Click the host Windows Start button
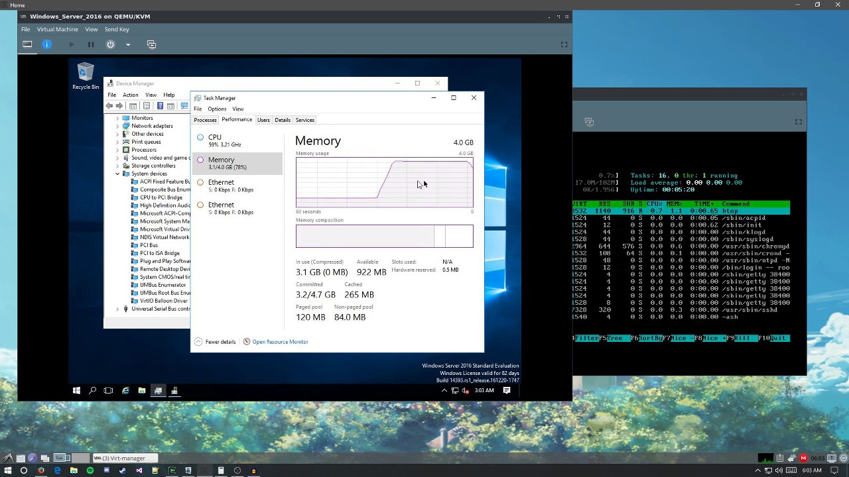This screenshot has height=477, width=849. 8,470
